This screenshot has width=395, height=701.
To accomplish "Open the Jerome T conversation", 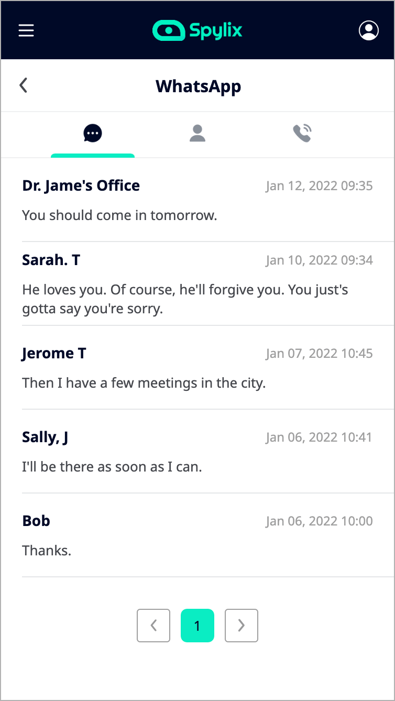I will 54,354.
